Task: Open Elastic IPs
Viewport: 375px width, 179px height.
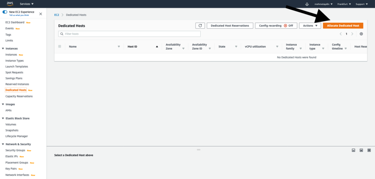Action: (12, 157)
